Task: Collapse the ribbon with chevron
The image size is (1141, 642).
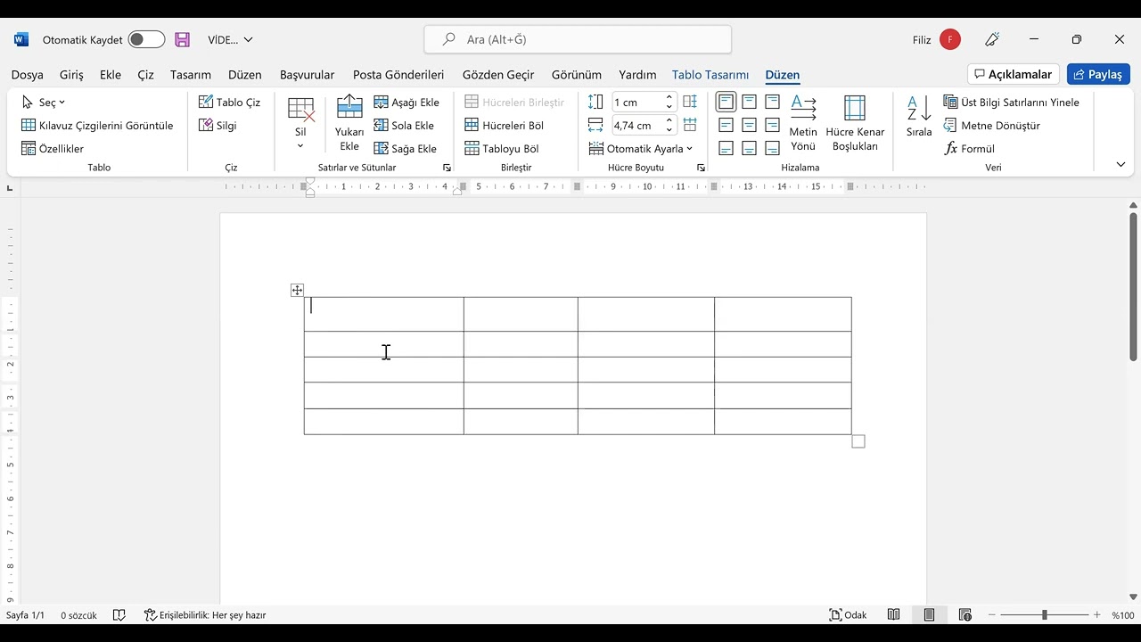Action: [x=1120, y=164]
